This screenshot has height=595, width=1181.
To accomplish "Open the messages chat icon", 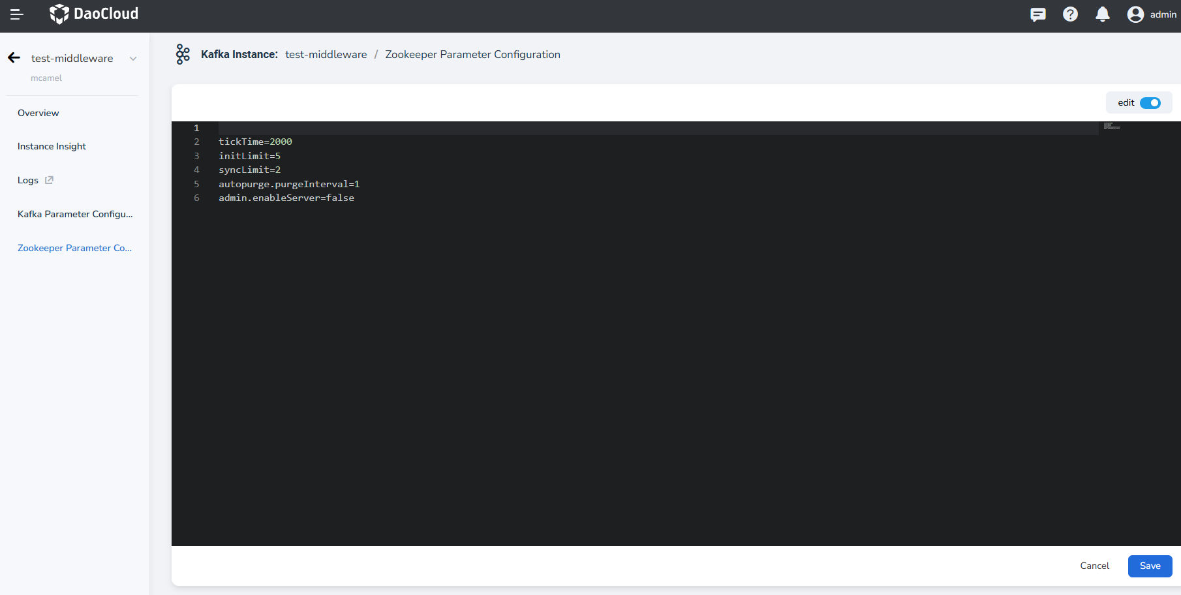I will pyautogui.click(x=1037, y=14).
